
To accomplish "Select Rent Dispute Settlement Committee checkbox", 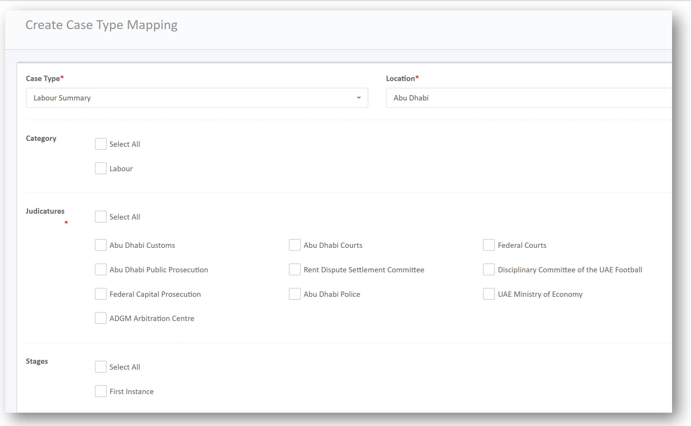I will 295,270.
